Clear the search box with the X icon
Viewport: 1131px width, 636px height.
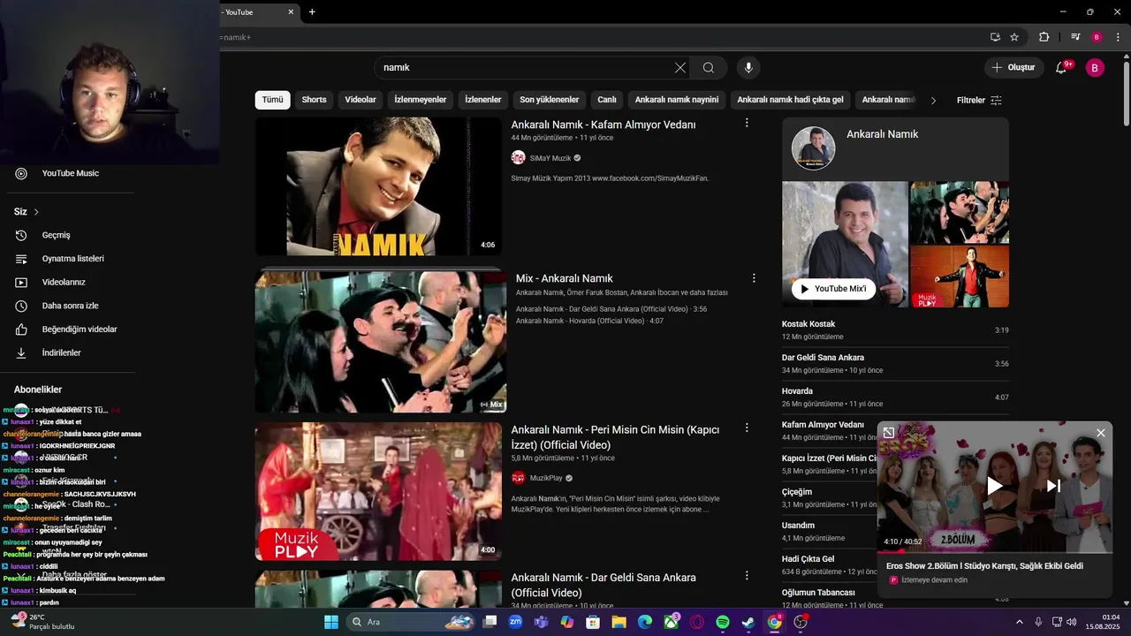pyautogui.click(x=679, y=68)
